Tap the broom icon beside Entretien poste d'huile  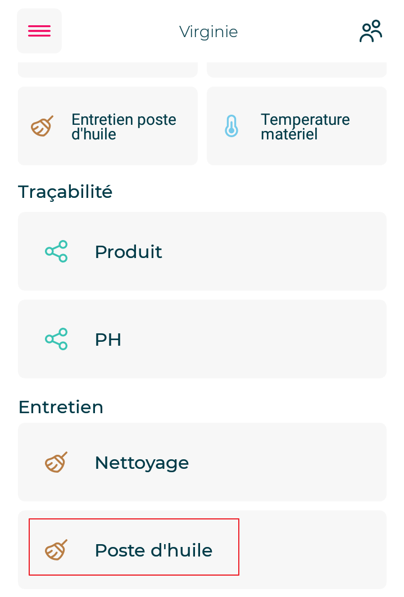click(42, 126)
